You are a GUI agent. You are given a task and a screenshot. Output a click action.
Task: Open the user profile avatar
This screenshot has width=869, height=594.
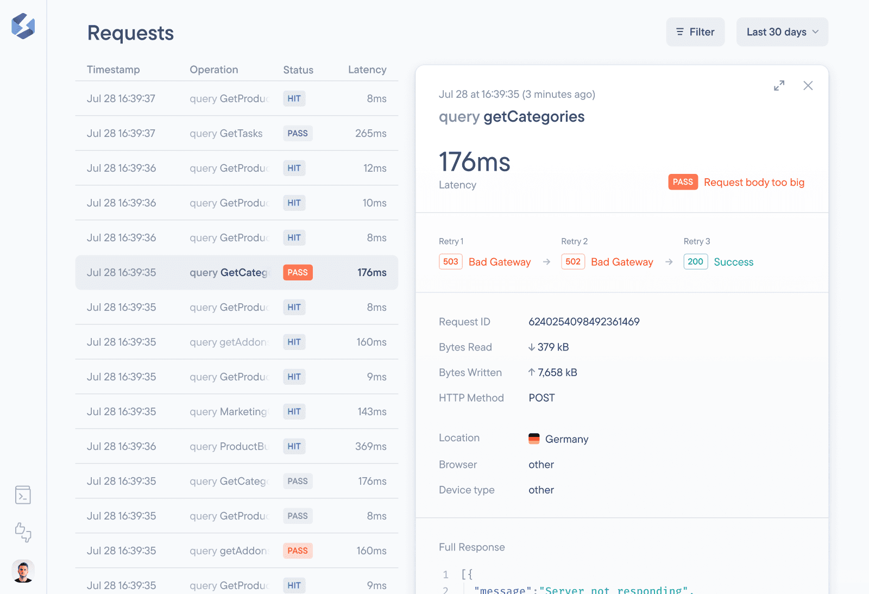(x=23, y=571)
